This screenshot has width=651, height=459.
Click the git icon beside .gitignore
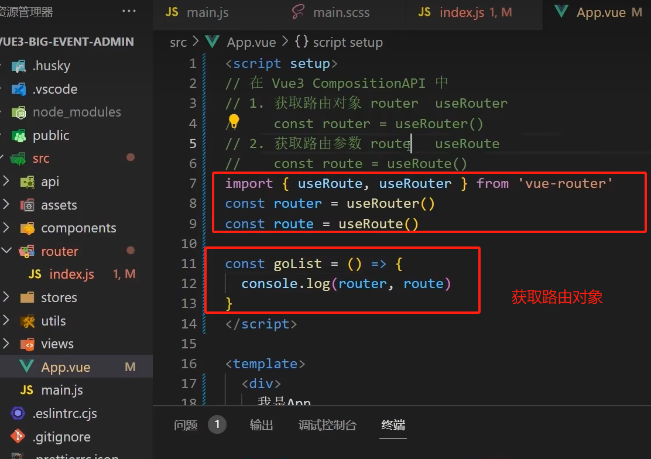pos(18,436)
